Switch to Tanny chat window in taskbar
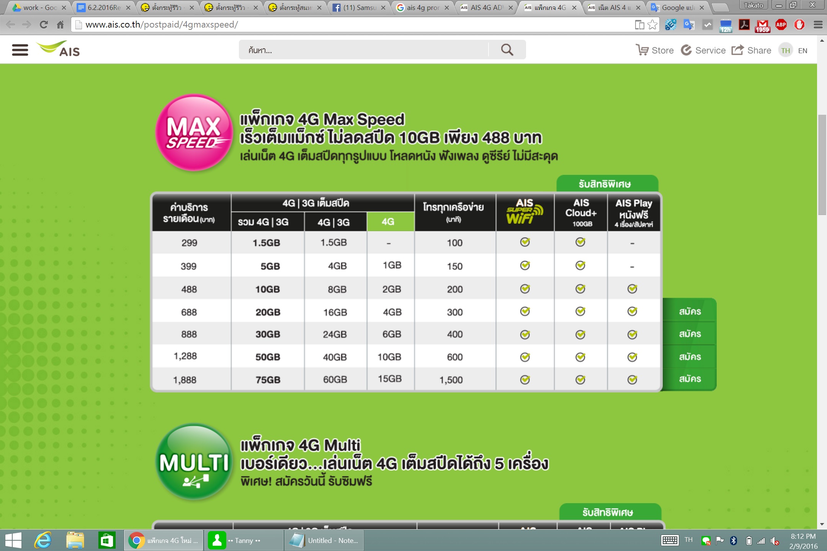The height and width of the screenshot is (551, 827). coord(243,540)
